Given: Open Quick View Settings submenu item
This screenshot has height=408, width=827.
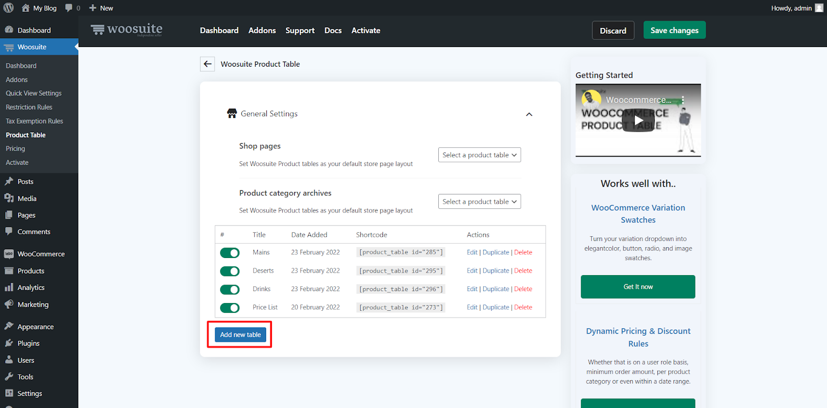Looking at the screenshot, I should click(x=34, y=93).
